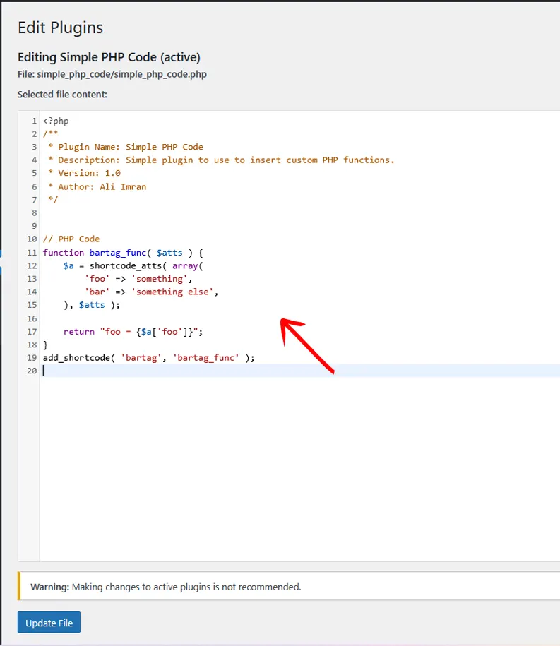The height and width of the screenshot is (646, 560).
Task: Click line number 19 in the gutter
Action: coord(32,358)
